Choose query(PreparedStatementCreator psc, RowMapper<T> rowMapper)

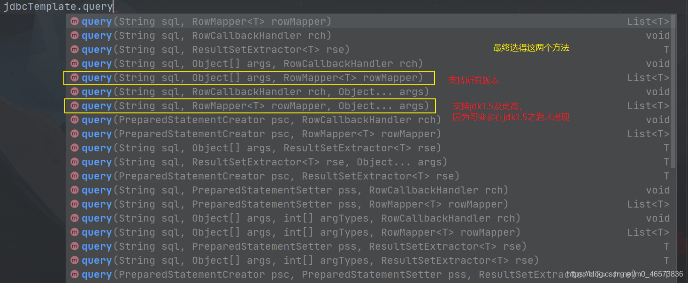368,134
